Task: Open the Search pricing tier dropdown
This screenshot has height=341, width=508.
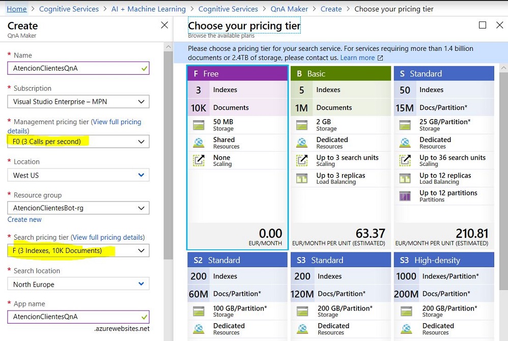Action: click(x=78, y=250)
